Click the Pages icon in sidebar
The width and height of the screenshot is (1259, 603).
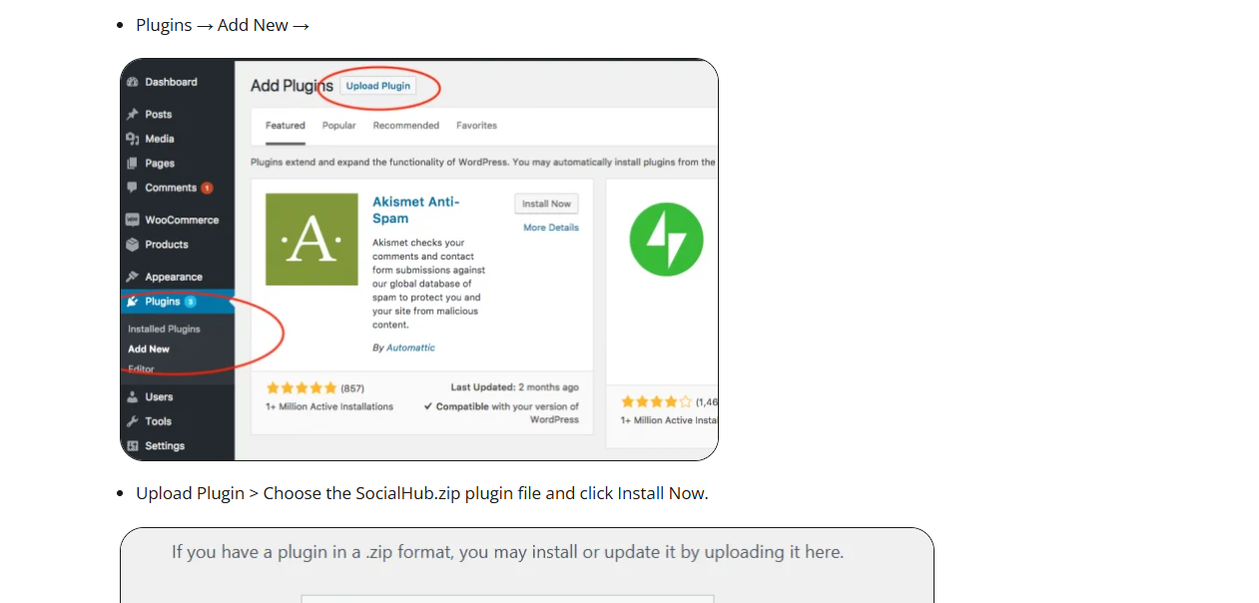pos(133,163)
